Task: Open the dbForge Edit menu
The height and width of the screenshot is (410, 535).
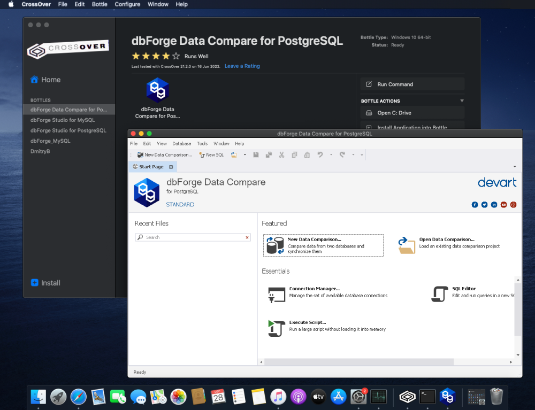Action: pos(147,143)
